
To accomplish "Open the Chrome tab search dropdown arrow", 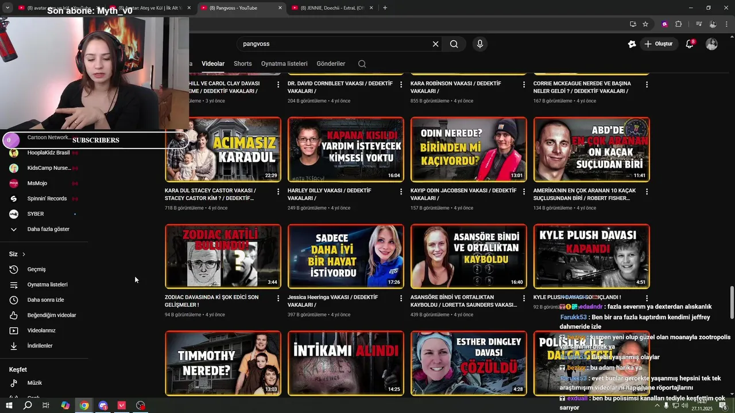I will 7,8.
